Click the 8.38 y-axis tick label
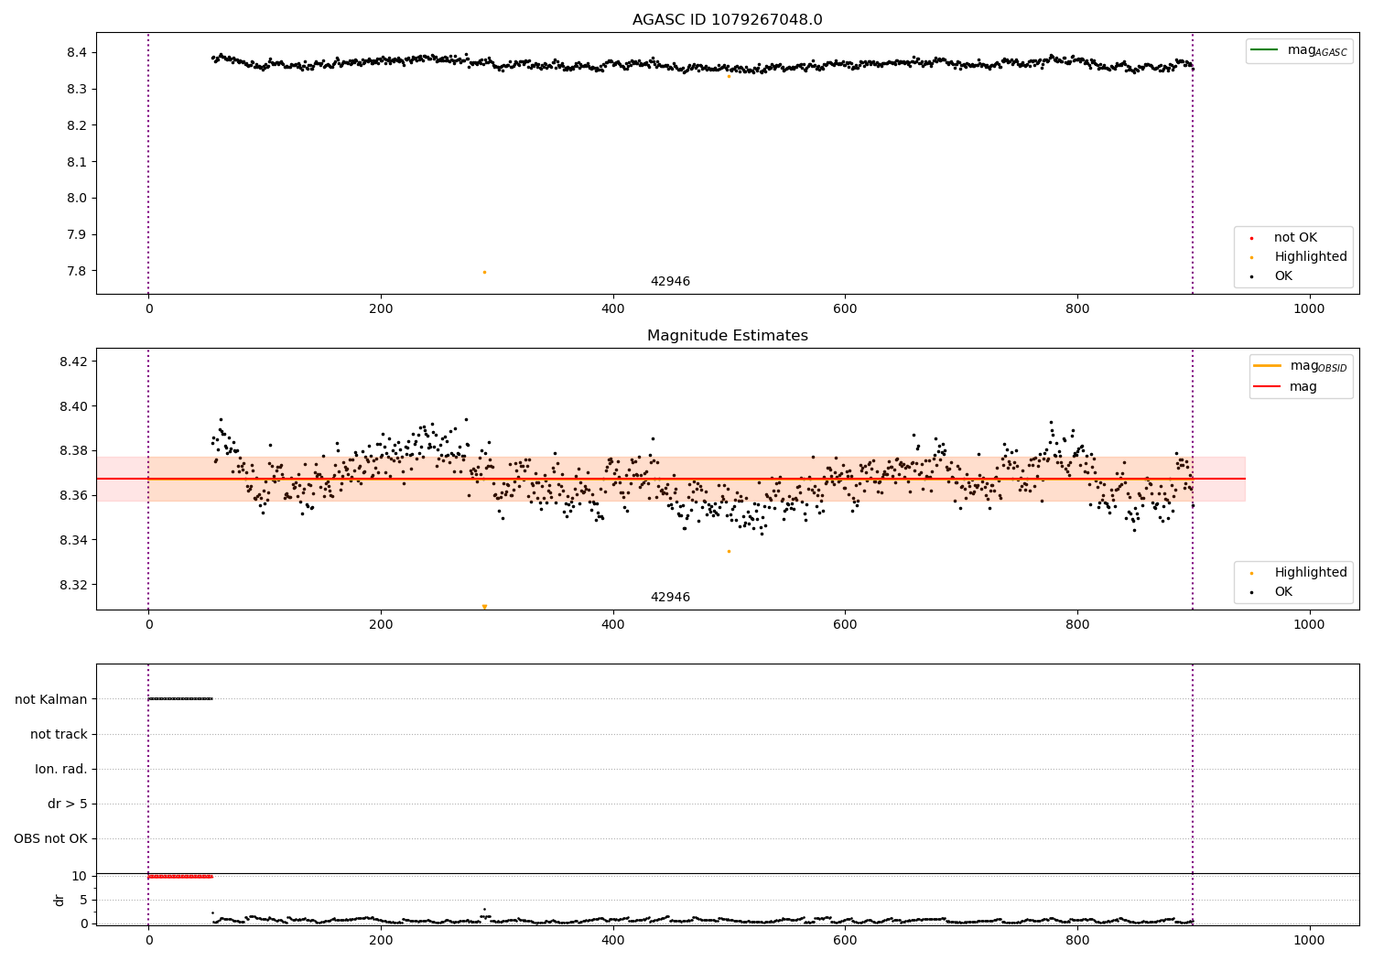 (73, 451)
